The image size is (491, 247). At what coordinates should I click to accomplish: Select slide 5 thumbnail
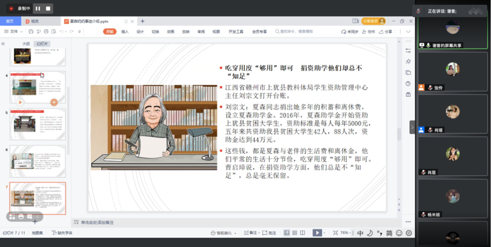(38, 124)
